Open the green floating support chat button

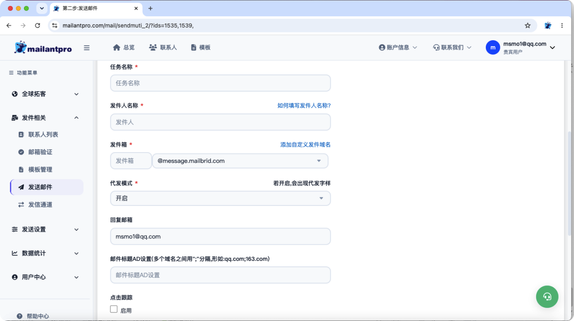547,297
